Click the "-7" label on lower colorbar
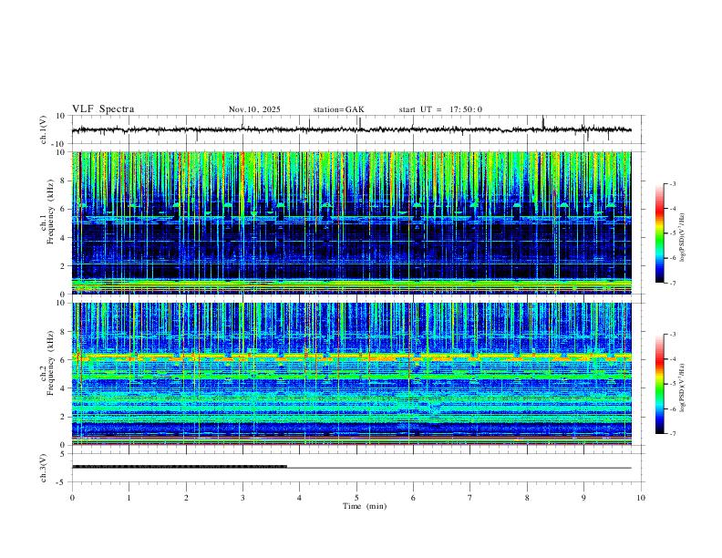The height and width of the screenshot is (558, 722). 673,433
